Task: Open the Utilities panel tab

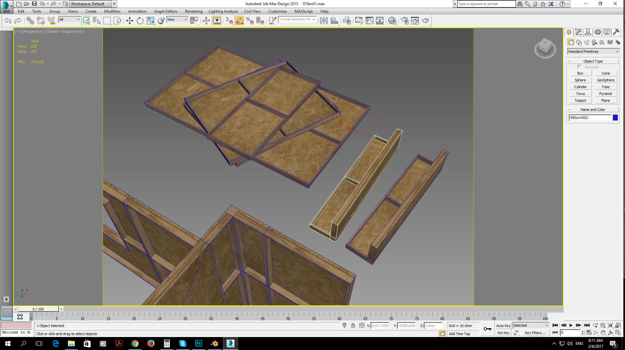Action: [x=616, y=32]
